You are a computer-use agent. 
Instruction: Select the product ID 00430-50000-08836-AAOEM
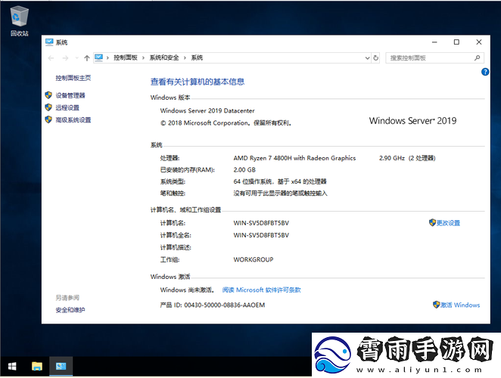click(x=225, y=305)
